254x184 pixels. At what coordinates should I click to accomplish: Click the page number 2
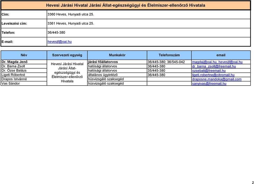coord(253,182)
